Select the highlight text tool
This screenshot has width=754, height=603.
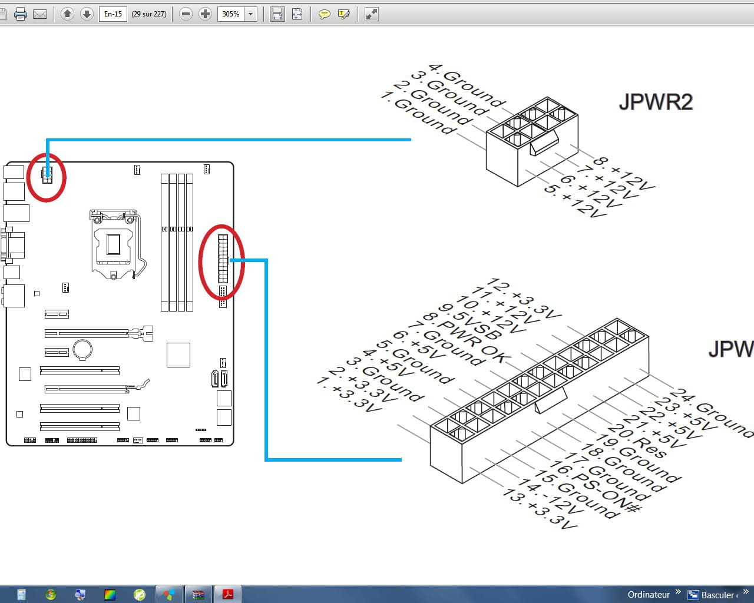pyautogui.click(x=344, y=14)
